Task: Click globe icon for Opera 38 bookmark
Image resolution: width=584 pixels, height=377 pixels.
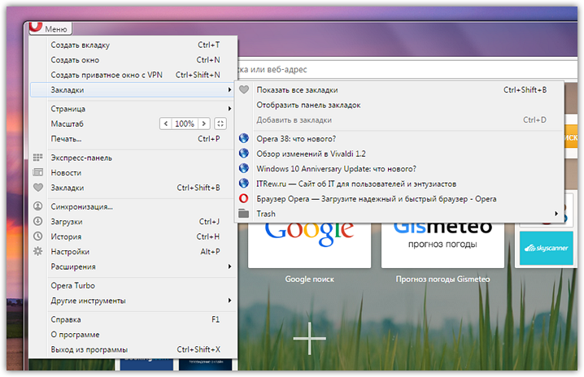Action: click(243, 138)
